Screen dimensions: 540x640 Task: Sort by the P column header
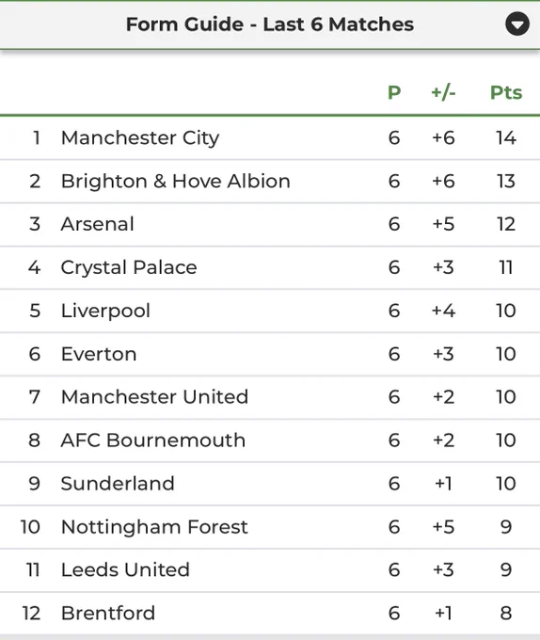[394, 92]
